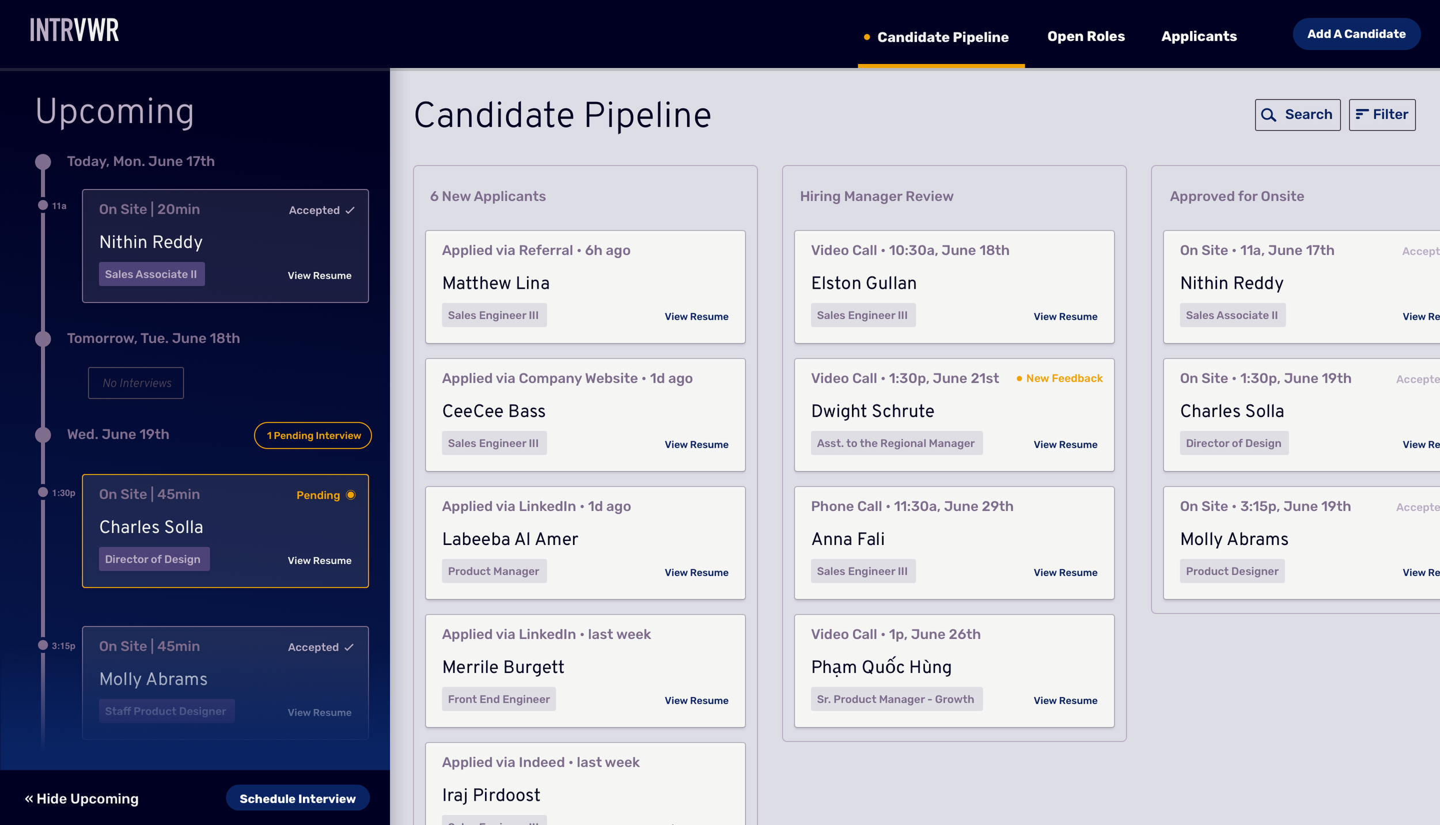This screenshot has width=1440, height=825.
Task: Click the Director of Design tag in Upcoming
Action: 154,559
